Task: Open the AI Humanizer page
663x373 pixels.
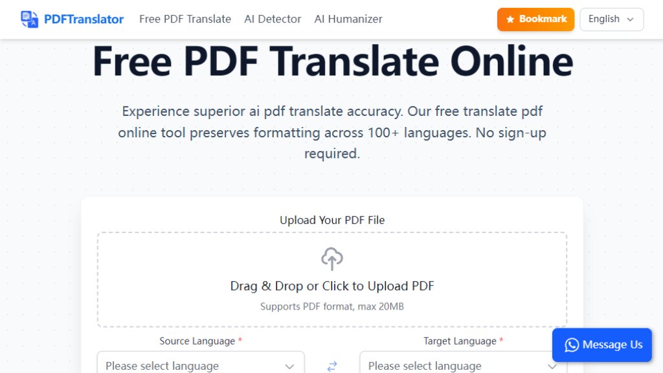Action: [x=348, y=19]
